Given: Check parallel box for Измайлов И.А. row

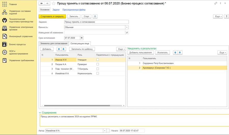Looking at the screenshot, I should (x=97, y=73).
